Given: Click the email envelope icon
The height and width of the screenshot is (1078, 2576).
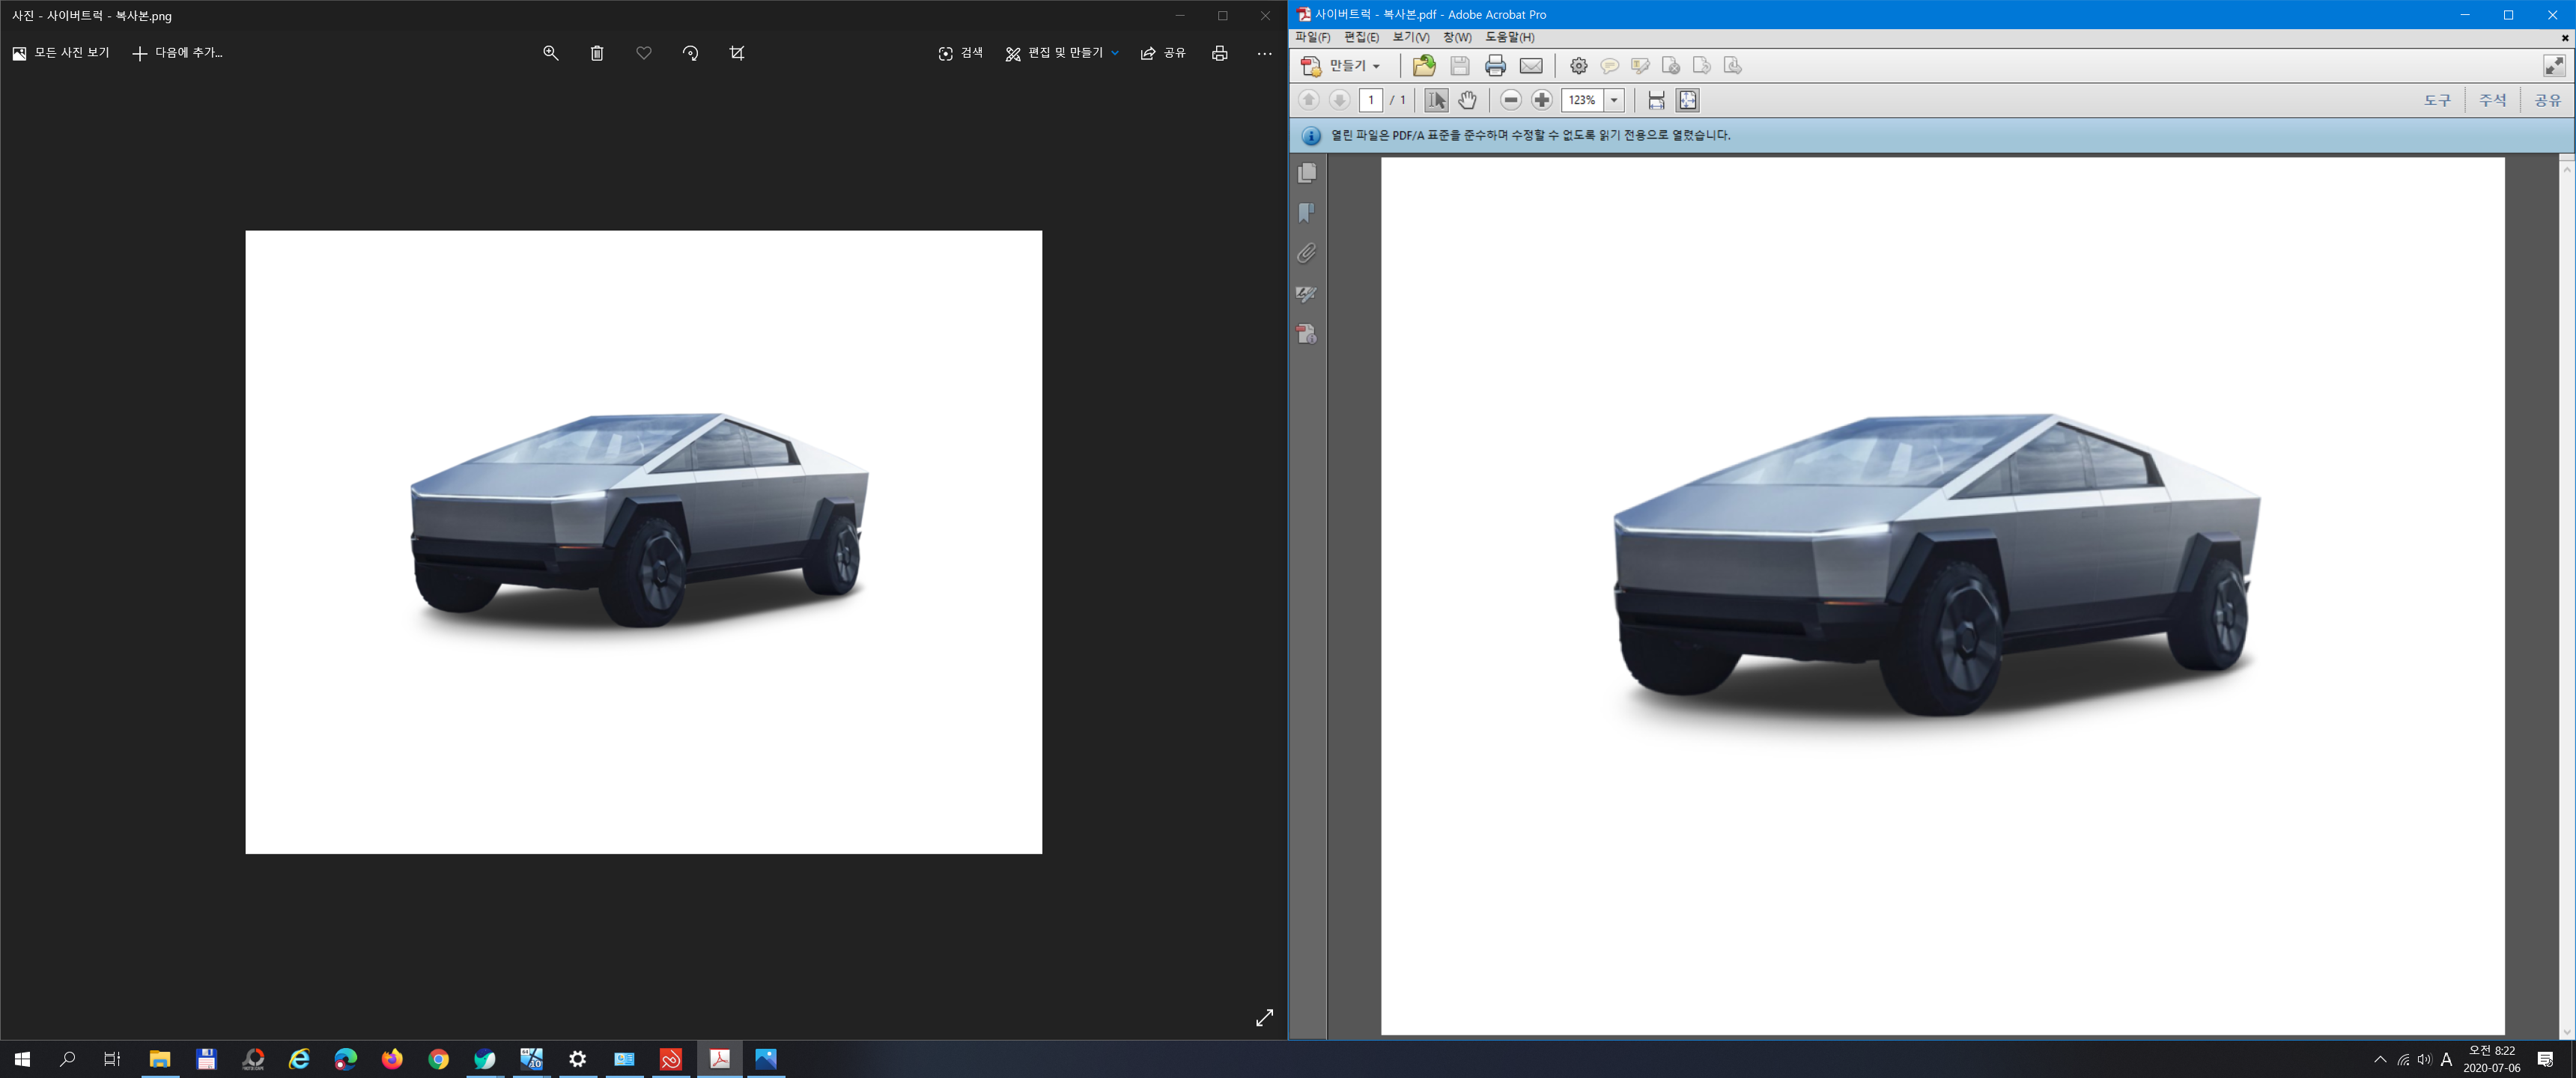Looking at the screenshot, I should coord(1531,66).
